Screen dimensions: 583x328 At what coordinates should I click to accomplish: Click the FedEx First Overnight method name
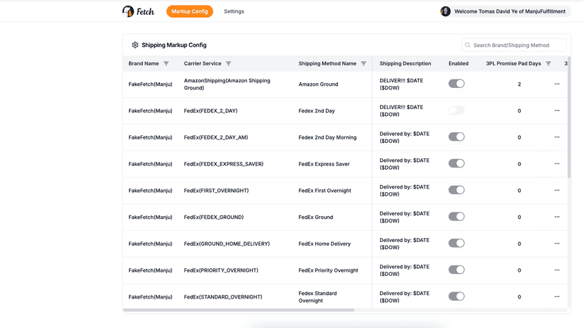pos(325,191)
